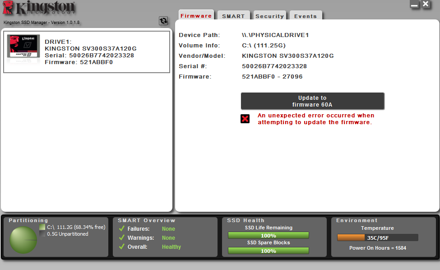Click the Device Path: field label
The height and width of the screenshot is (270, 440).
coord(199,35)
